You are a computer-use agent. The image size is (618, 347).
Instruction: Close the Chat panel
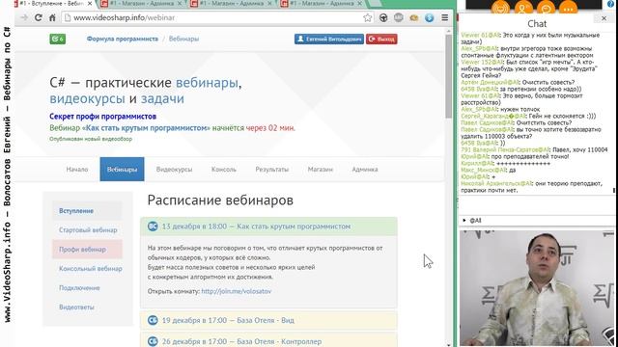click(x=604, y=18)
